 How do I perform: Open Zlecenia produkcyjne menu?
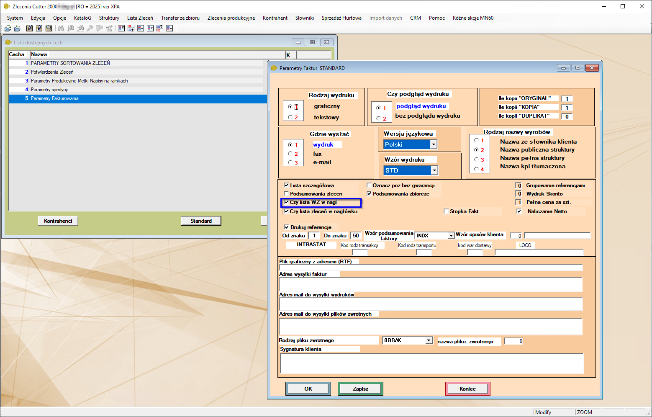[231, 18]
